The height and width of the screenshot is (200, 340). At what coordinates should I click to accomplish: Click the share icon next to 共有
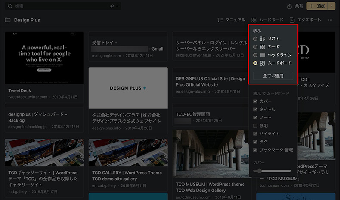click(x=290, y=6)
